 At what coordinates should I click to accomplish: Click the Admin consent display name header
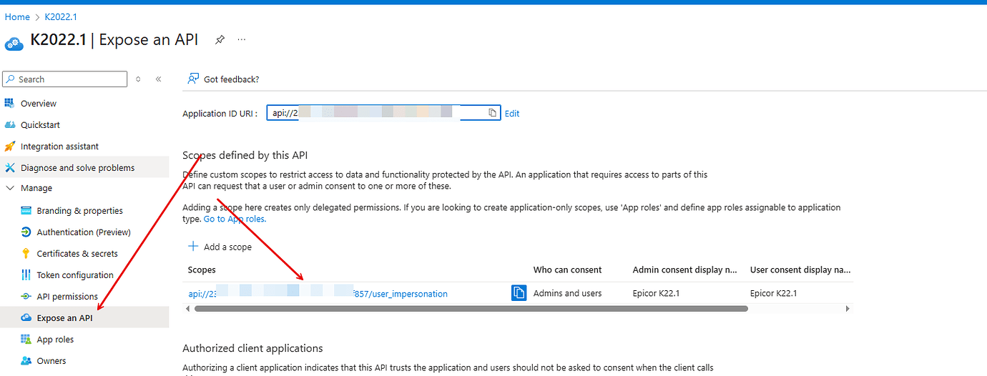684,270
